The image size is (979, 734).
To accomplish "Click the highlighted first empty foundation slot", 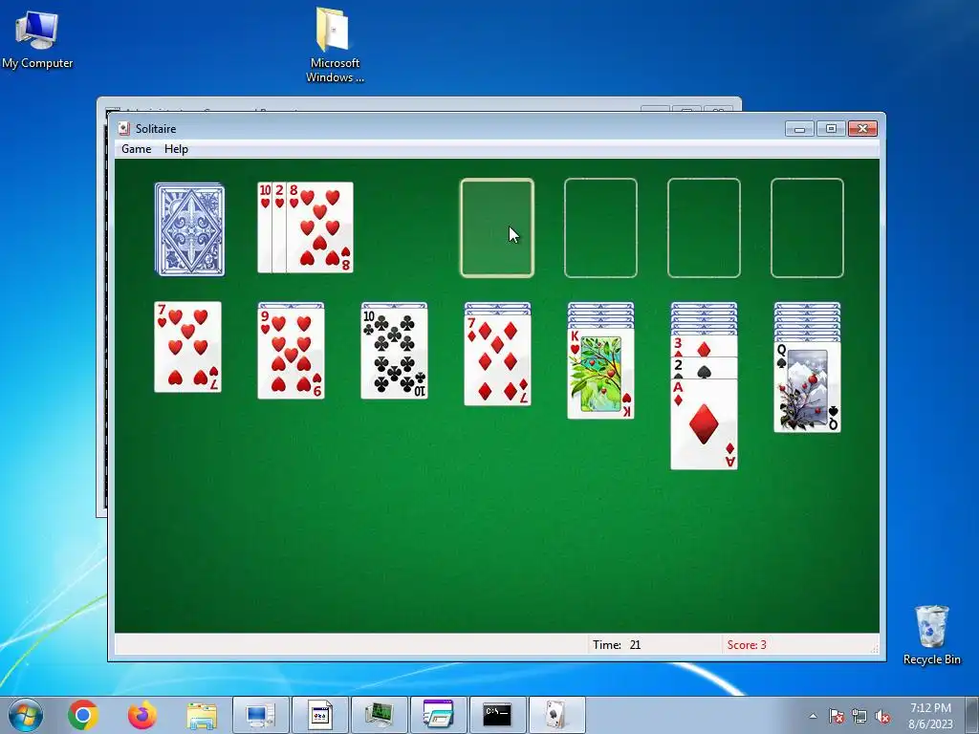I will click(497, 227).
